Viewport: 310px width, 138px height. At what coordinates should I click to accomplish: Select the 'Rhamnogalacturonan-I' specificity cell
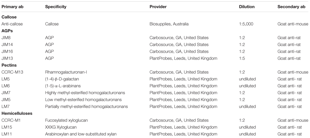65,72
